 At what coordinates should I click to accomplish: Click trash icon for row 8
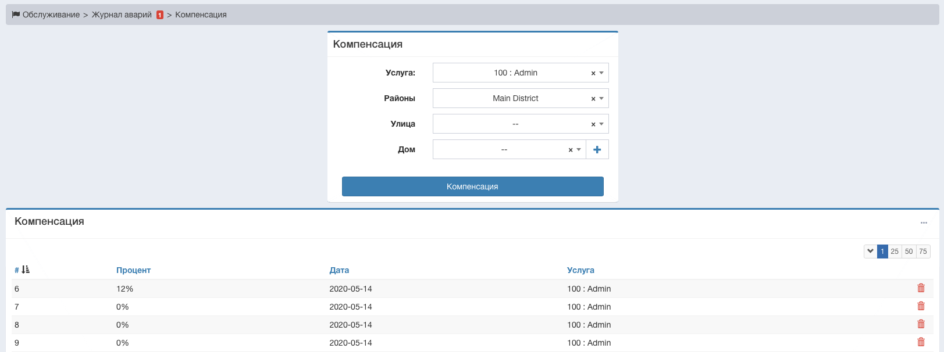(x=921, y=324)
